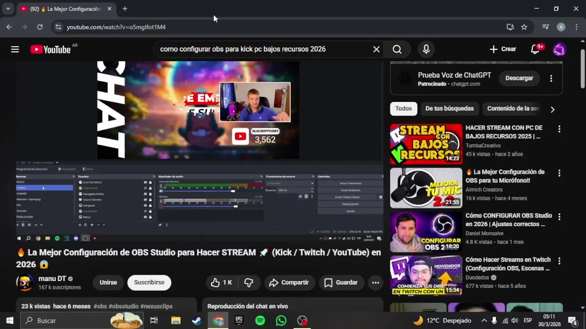
Task: Open the YouTube guide hamburger menu
Action: click(15, 49)
